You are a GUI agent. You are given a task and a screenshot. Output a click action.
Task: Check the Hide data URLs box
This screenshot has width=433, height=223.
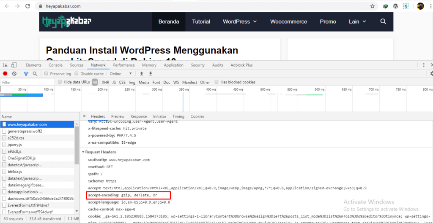(60, 82)
